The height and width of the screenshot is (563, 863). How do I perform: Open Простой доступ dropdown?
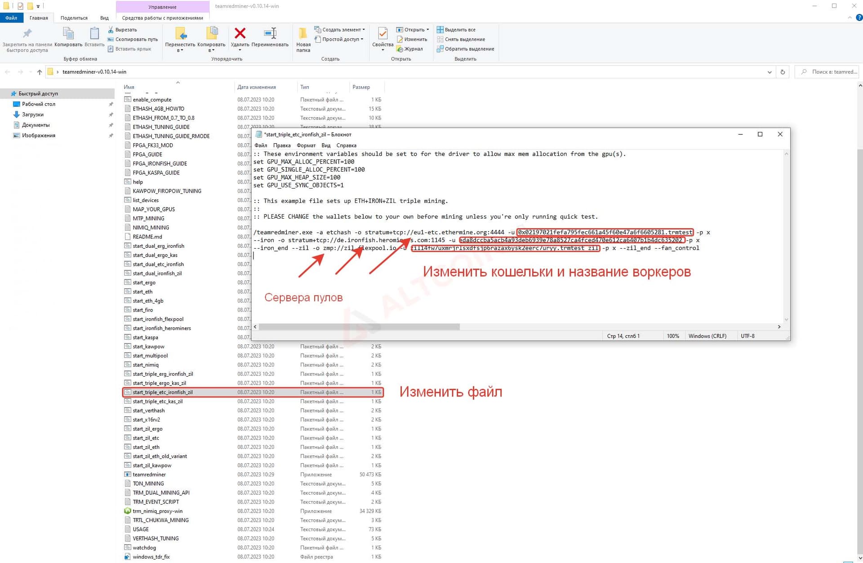pos(338,39)
